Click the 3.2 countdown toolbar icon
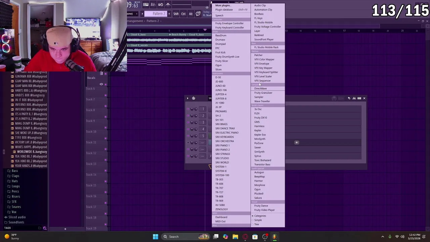 coord(153,4)
